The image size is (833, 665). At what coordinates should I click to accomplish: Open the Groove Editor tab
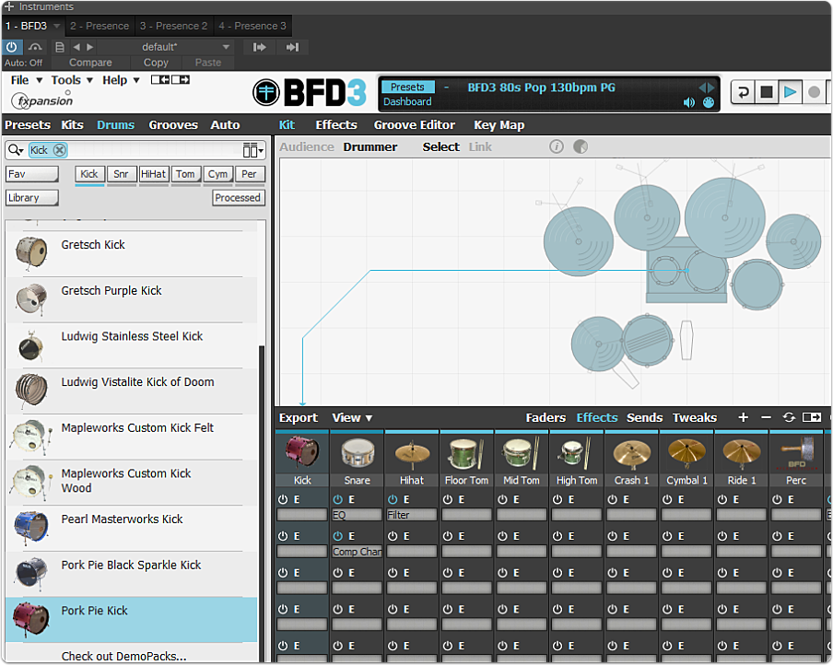click(x=415, y=125)
